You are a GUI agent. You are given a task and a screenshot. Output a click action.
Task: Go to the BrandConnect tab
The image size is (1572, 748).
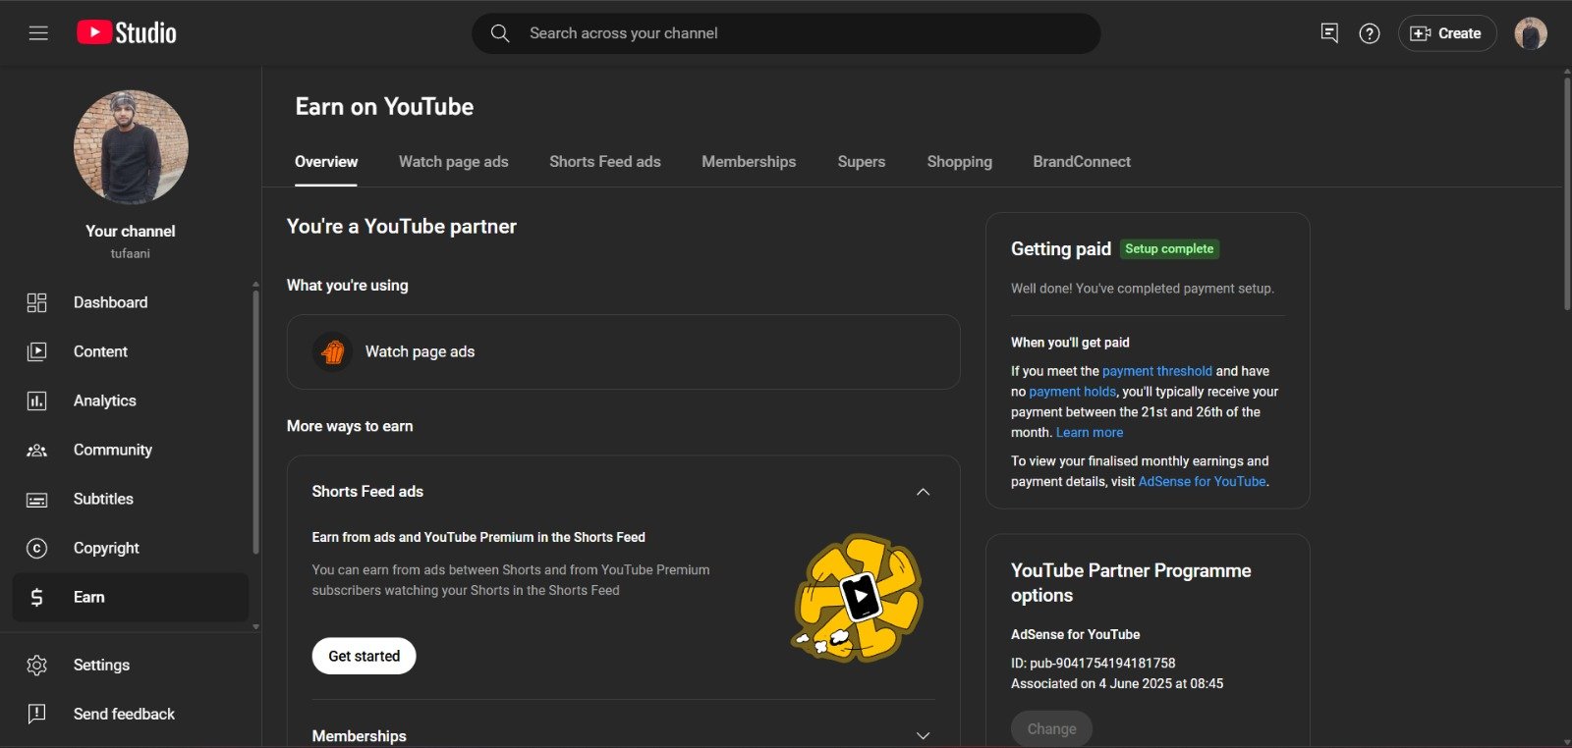click(1082, 162)
